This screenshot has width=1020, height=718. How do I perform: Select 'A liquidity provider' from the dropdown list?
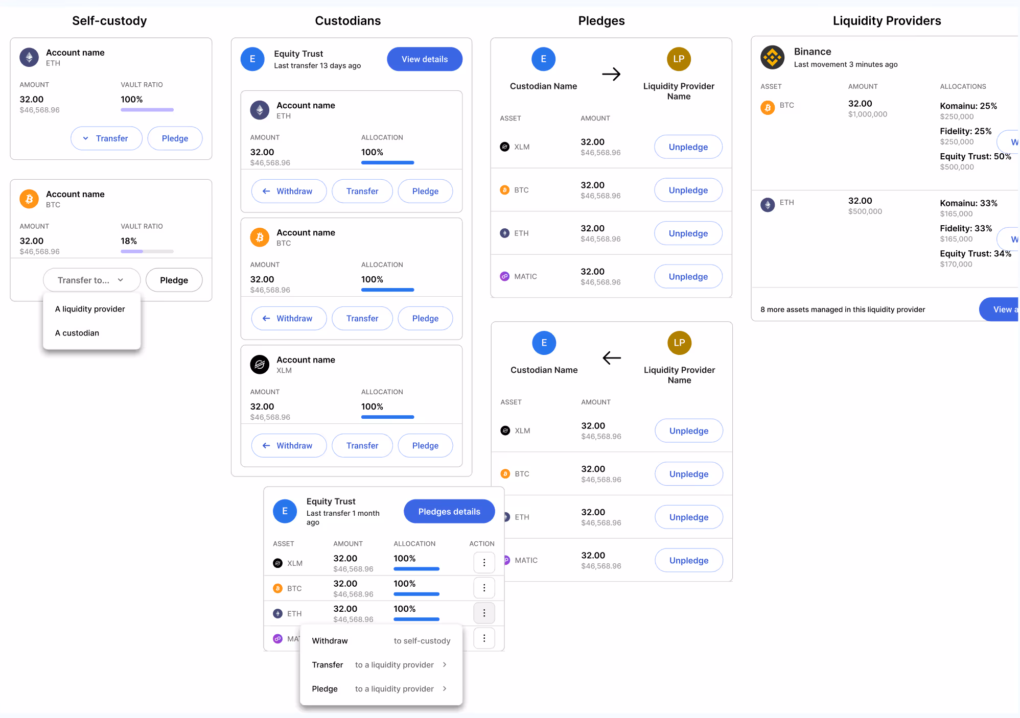90,309
